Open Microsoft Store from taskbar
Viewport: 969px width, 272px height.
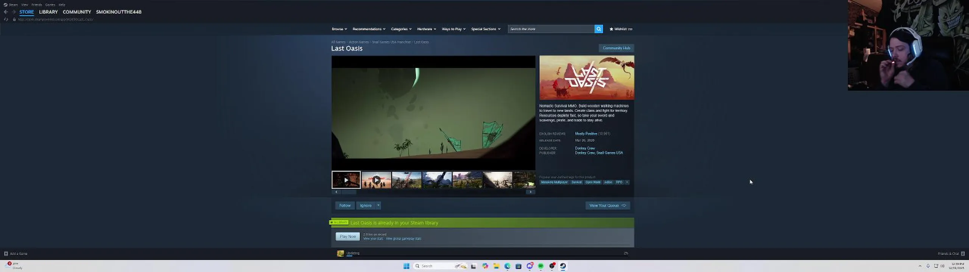(x=519, y=266)
